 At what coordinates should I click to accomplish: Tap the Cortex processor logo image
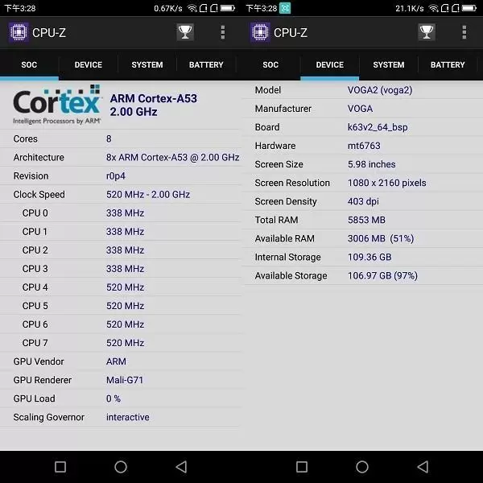[x=56, y=105]
